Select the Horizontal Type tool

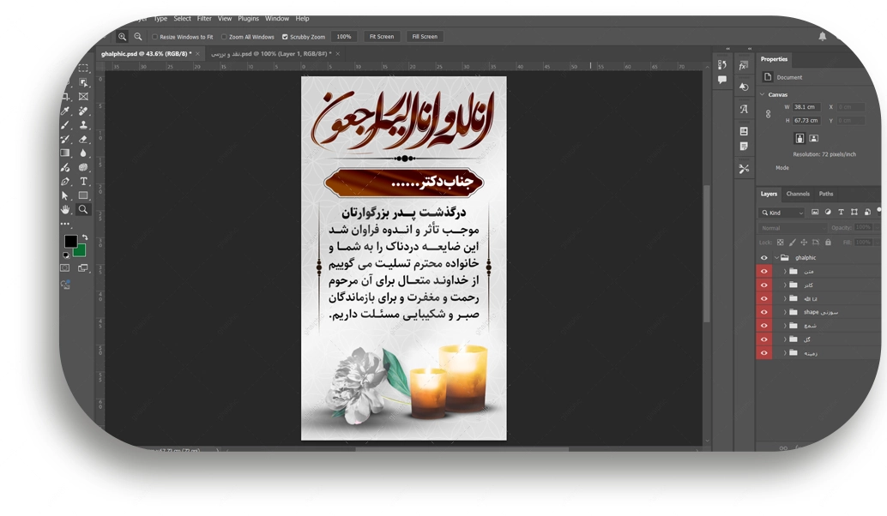coord(84,182)
